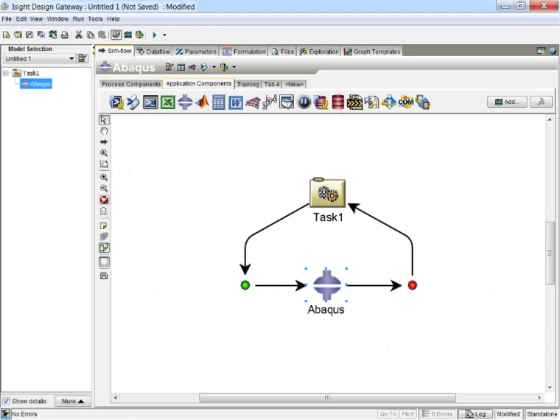
Task: Switch to the Graph Templates tab
Action: point(372,52)
